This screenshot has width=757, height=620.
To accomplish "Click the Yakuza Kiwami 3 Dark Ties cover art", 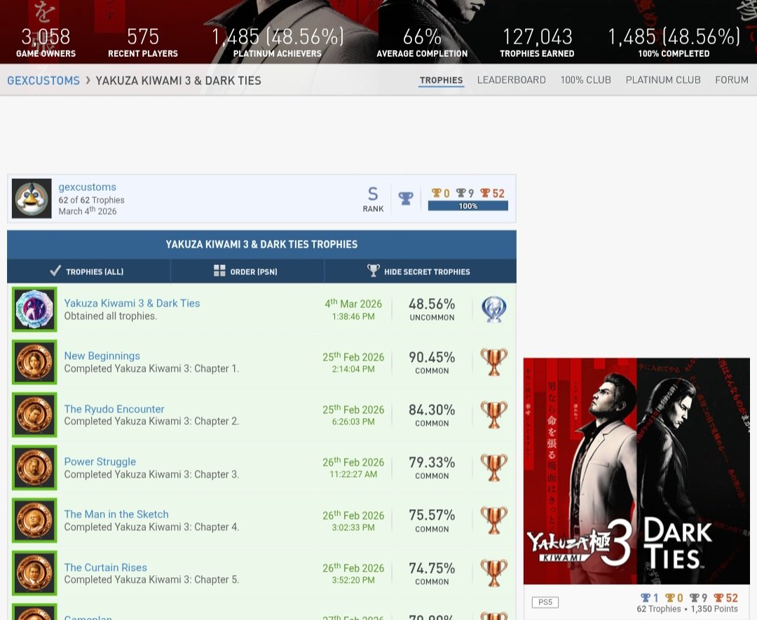I will point(636,471).
